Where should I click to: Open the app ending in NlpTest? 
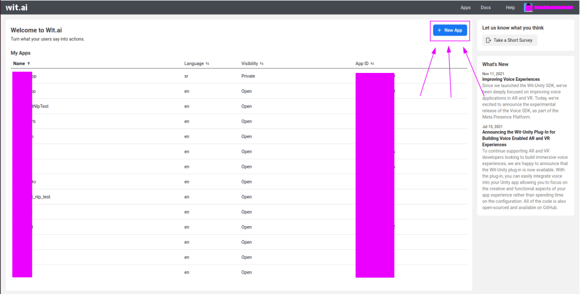(238, 106)
